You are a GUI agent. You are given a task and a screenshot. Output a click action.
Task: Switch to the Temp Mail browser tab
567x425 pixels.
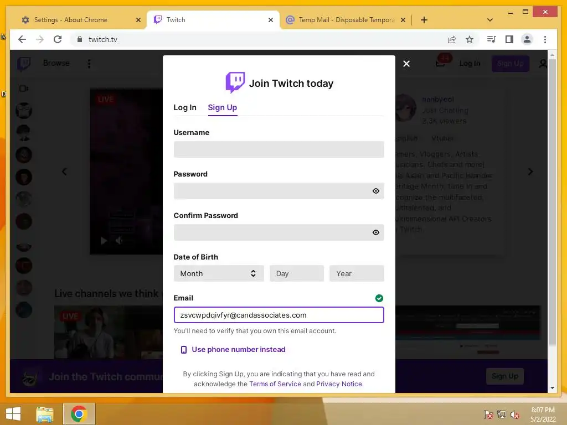[346, 20]
